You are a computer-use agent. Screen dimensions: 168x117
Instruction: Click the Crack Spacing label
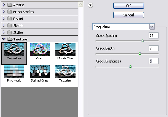(x=106, y=35)
